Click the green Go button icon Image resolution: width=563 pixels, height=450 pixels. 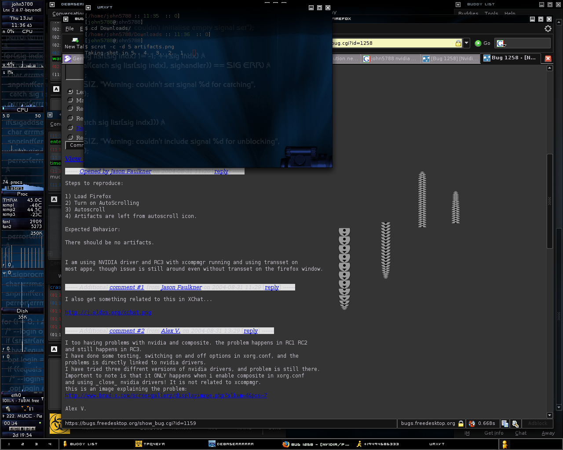[x=478, y=43]
